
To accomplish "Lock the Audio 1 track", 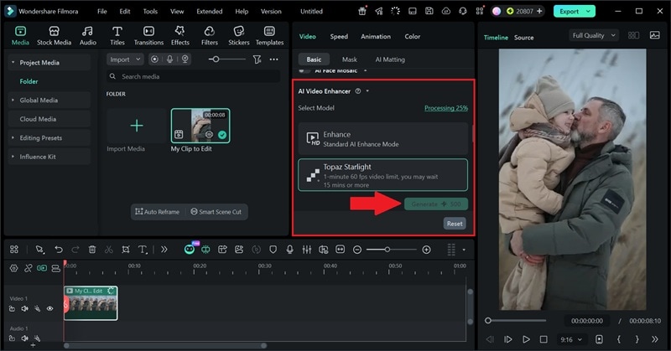I will pos(13,338).
